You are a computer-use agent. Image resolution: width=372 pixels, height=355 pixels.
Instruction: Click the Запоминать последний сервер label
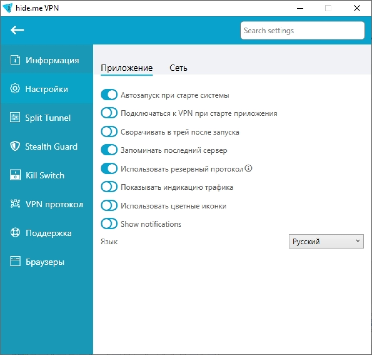click(174, 150)
